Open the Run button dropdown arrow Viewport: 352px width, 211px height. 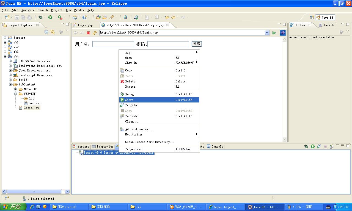(x=55, y=17)
